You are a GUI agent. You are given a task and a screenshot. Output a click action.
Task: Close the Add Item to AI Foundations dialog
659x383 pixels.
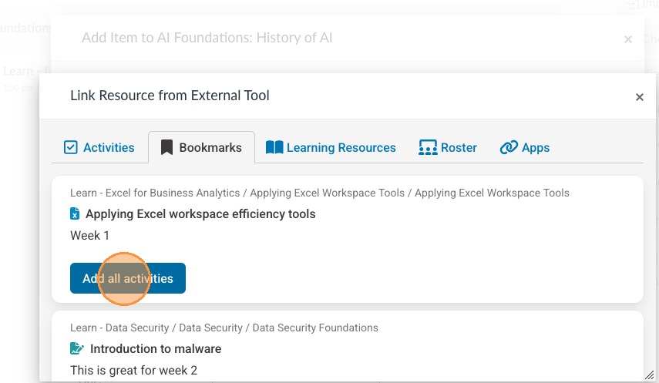pyautogui.click(x=628, y=39)
